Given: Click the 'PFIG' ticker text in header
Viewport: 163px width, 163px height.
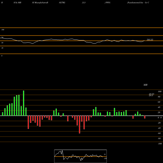Looking at the screenshot, I should tap(108, 3).
